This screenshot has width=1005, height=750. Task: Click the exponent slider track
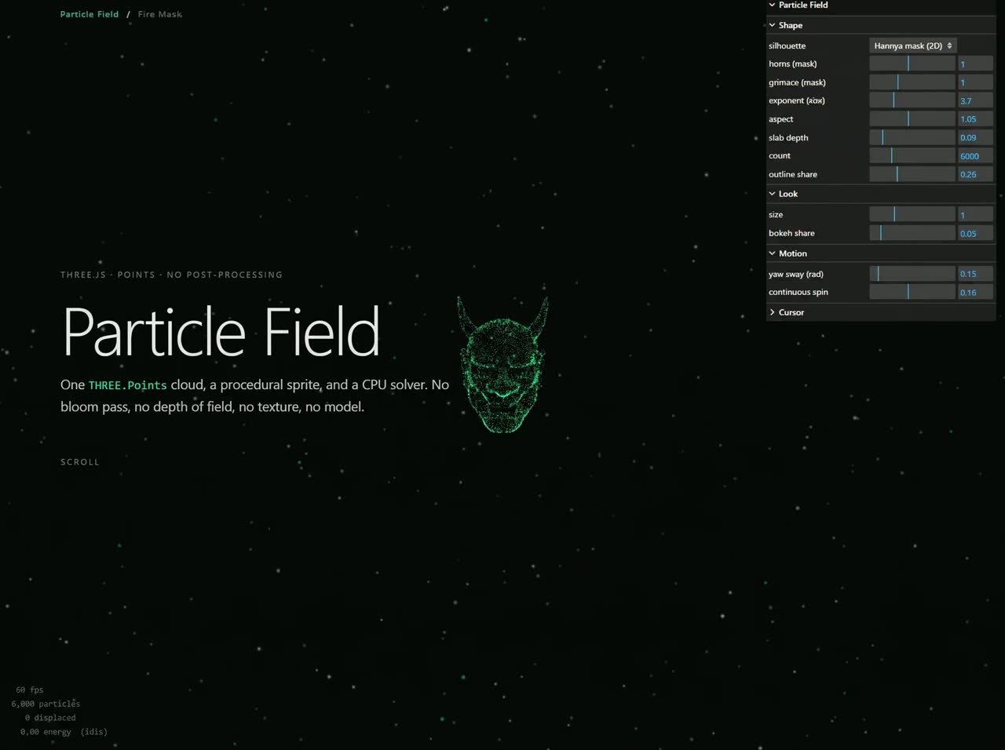pyautogui.click(x=912, y=100)
